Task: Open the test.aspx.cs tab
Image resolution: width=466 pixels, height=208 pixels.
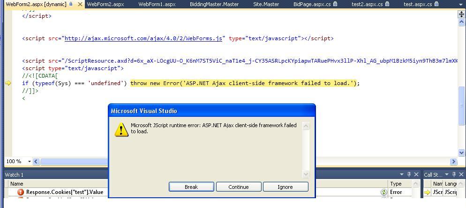Action: tap(418, 4)
